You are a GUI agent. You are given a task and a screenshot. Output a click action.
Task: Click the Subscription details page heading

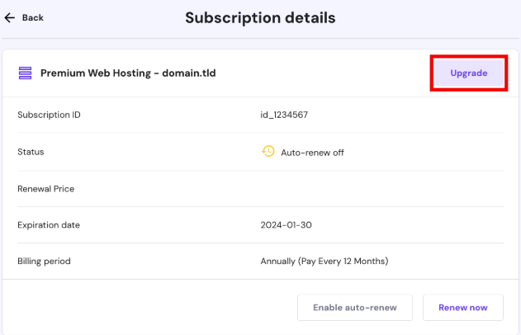point(260,17)
